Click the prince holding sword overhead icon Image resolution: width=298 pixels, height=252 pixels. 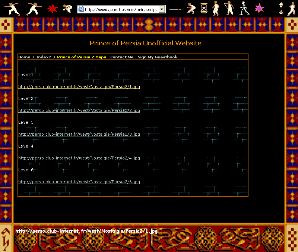228,9
